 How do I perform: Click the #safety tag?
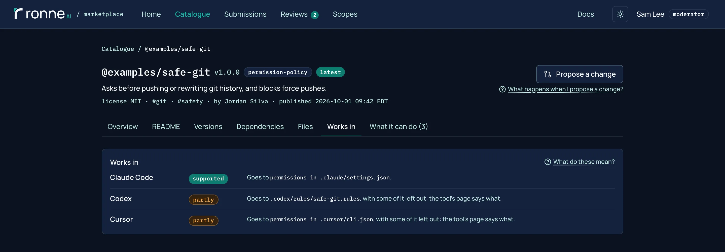[x=190, y=101]
